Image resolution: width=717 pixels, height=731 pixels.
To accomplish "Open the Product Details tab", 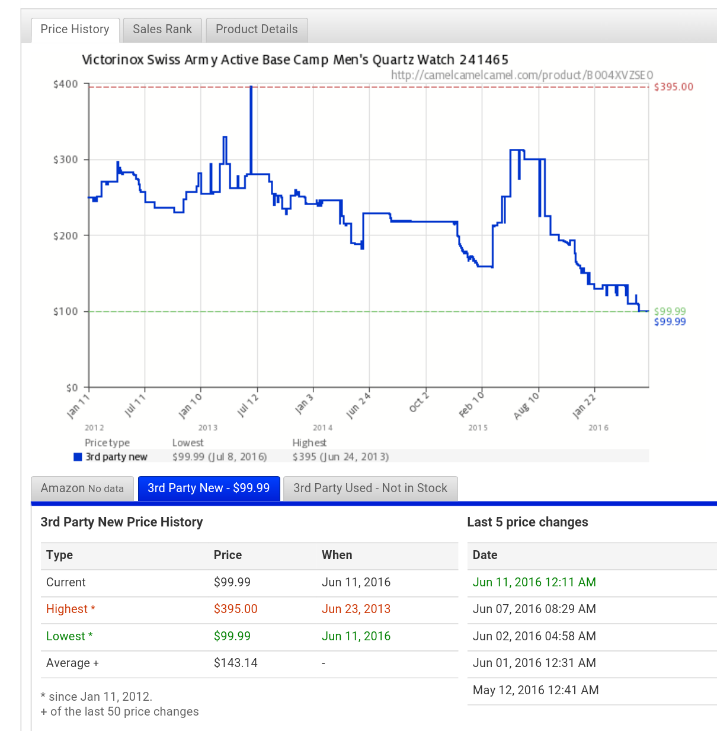I will click(x=257, y=30).
